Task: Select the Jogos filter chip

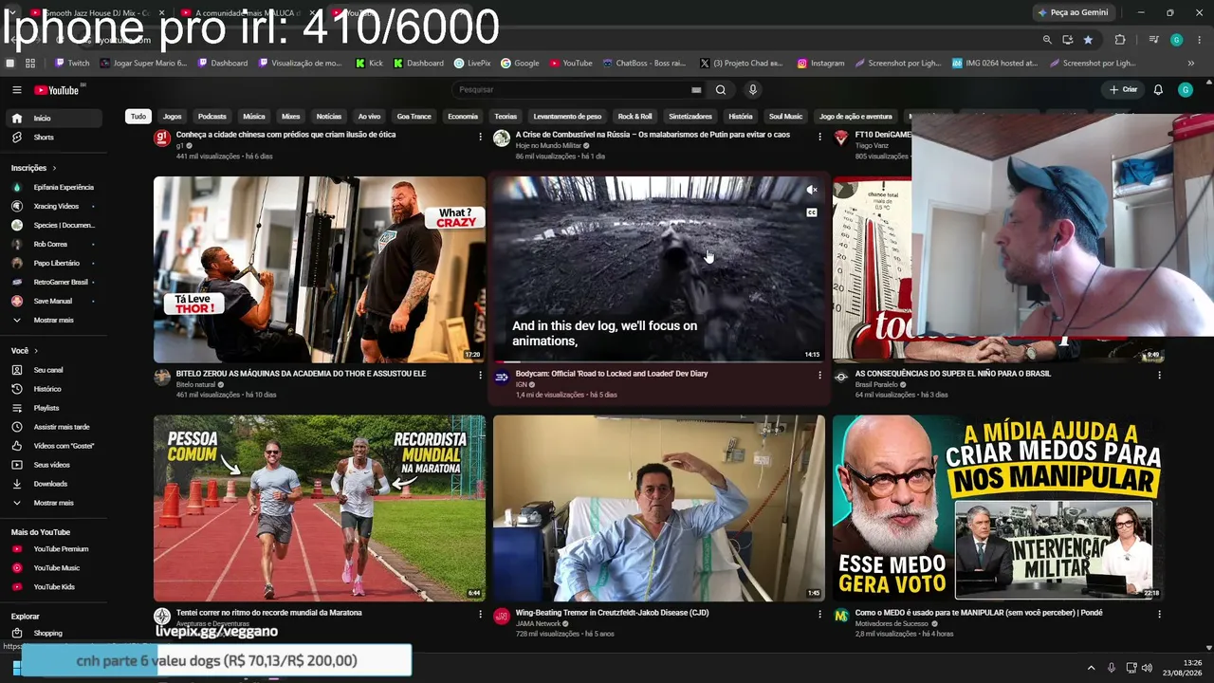Action: point(172,117)
